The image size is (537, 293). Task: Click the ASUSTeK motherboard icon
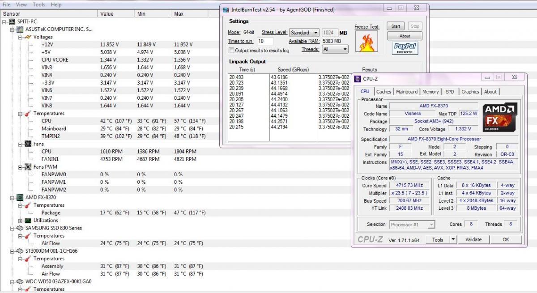pyautogui.click(x=20, y=29)
